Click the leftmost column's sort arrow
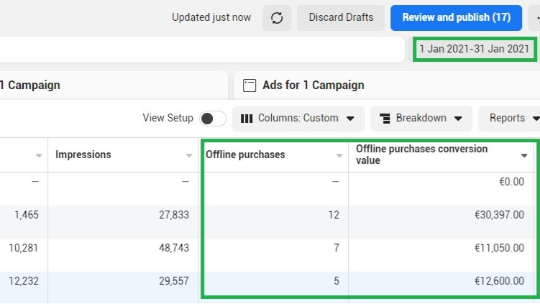Screen dimensions: 540x304 point(39,155)
